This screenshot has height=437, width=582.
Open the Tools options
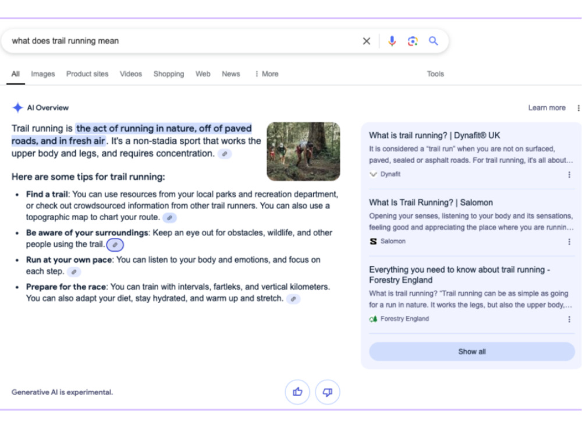pyautogui.click(x=435, y=74)
